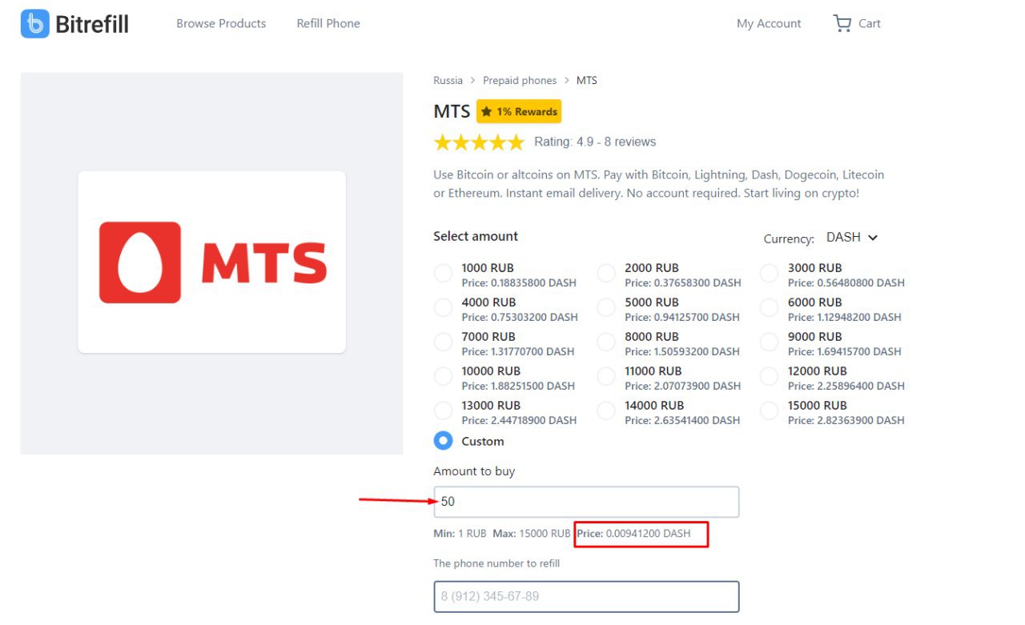
Task: Click 'Price: 1.88251500 DASH' text
Action: click(x=518, y=386)
